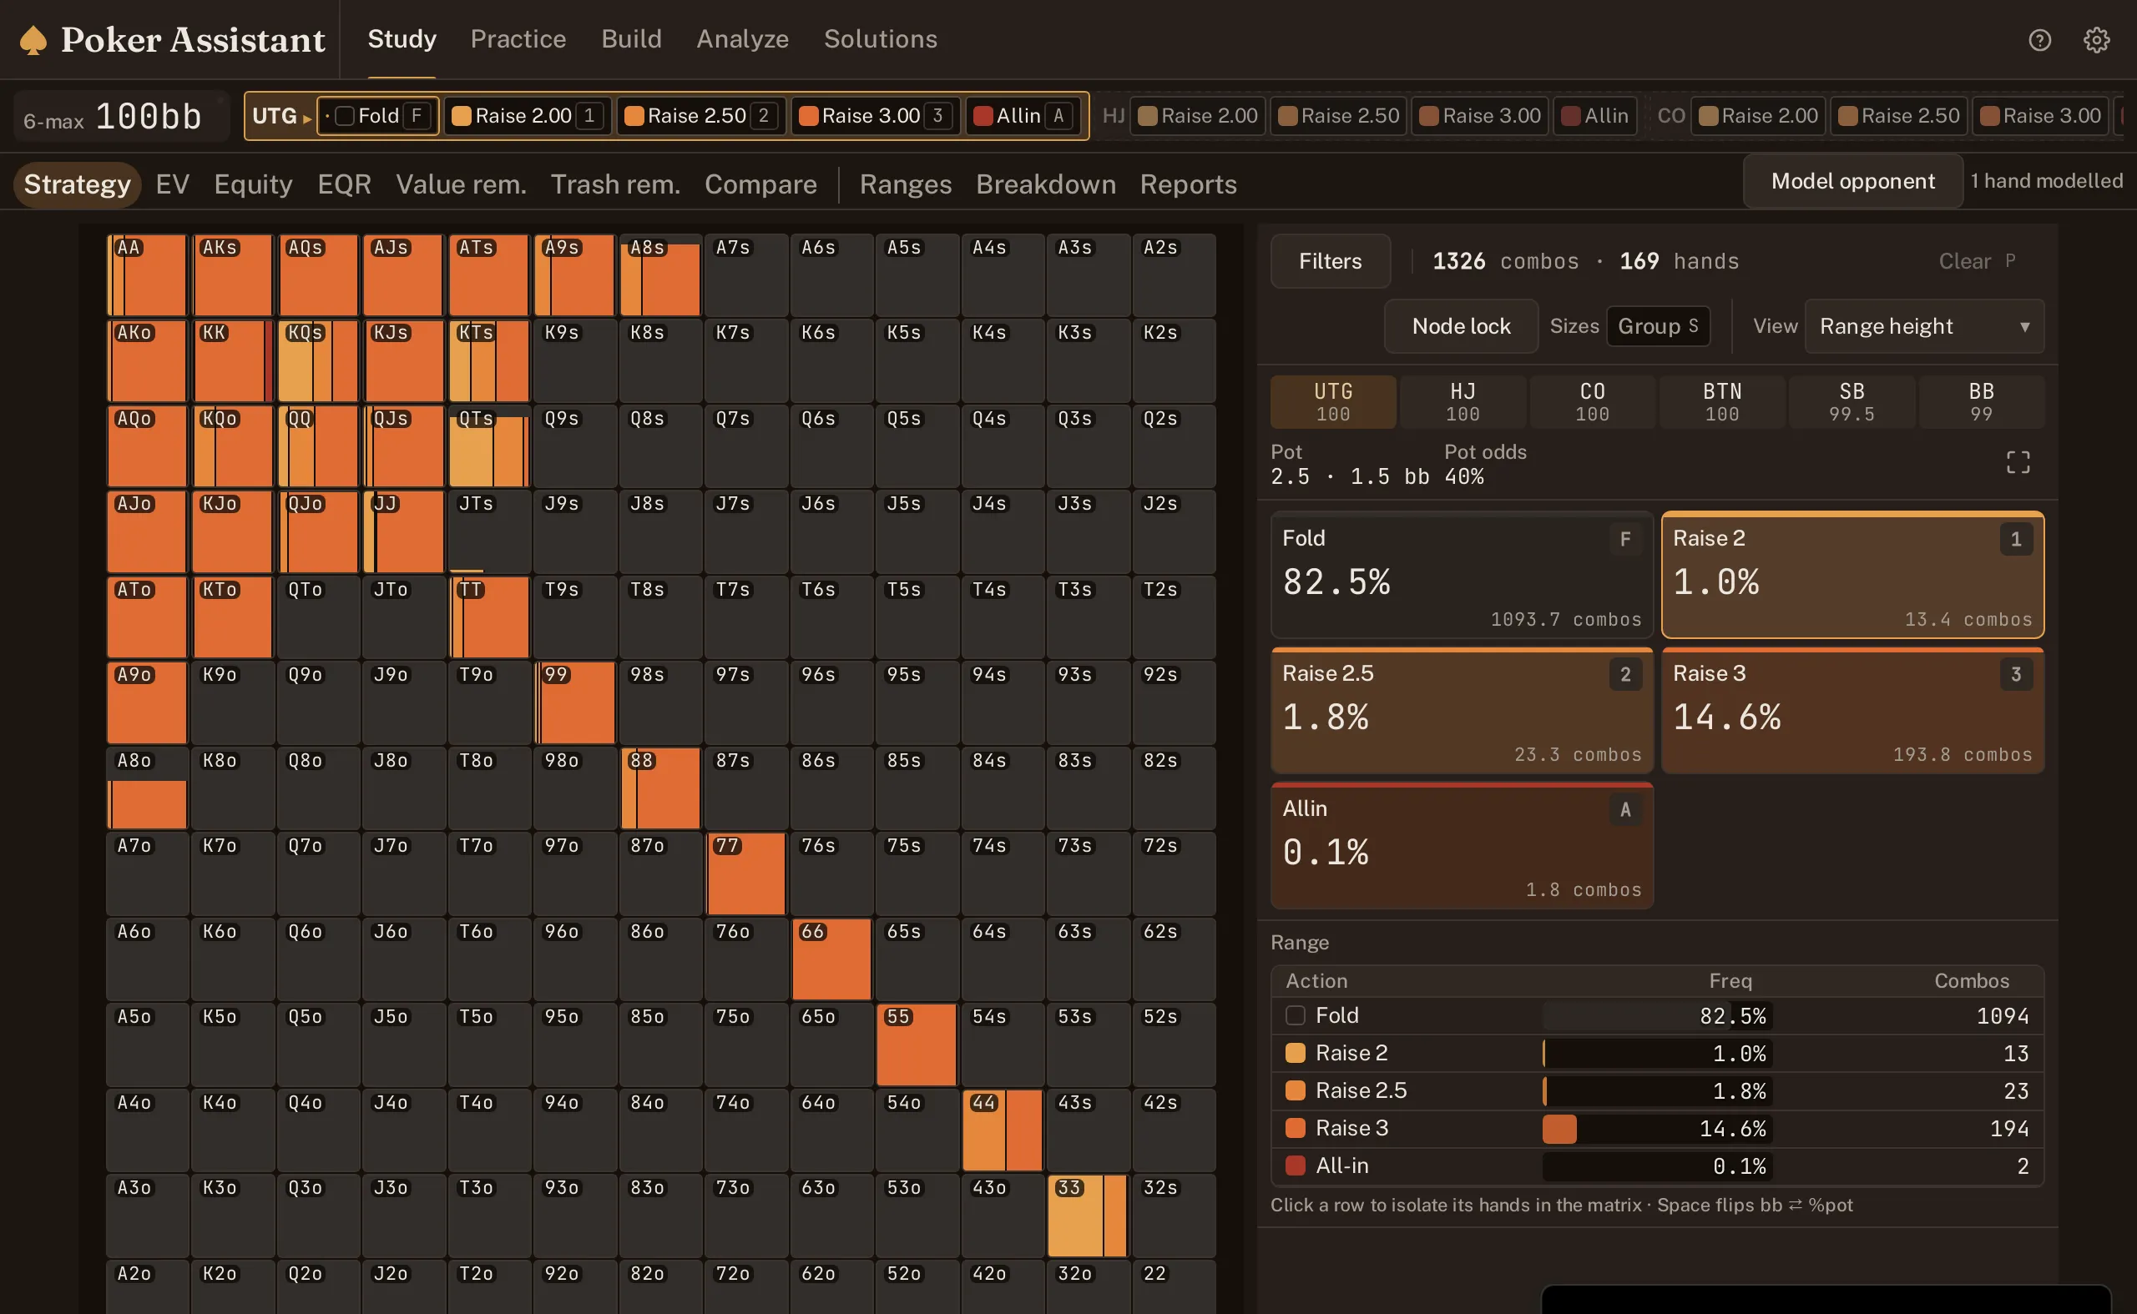Image resolution: width=2137 pixels, height=1314 pixels.
Task: Clear the filters
Action: pos(1976,260)
